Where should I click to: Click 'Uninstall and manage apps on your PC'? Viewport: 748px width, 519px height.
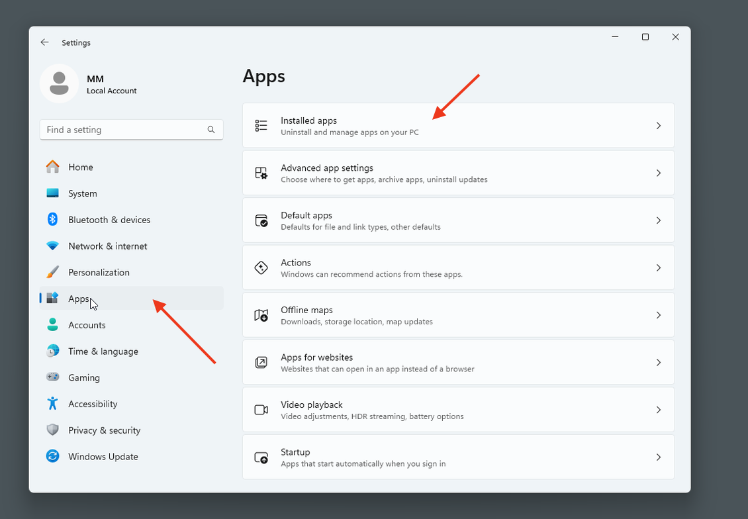pyautogui.click(x=350, y=132)
